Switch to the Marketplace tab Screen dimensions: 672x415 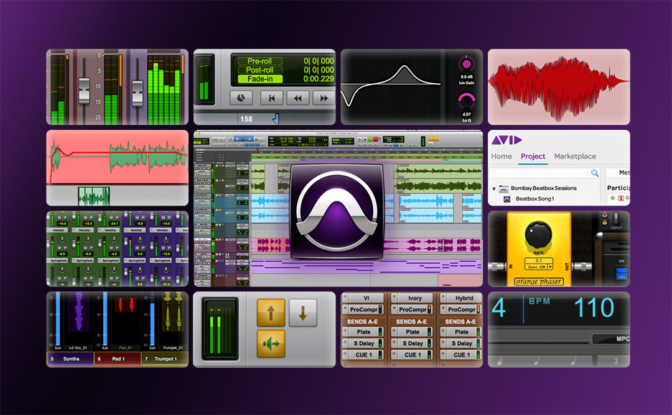tap(574, 157)
